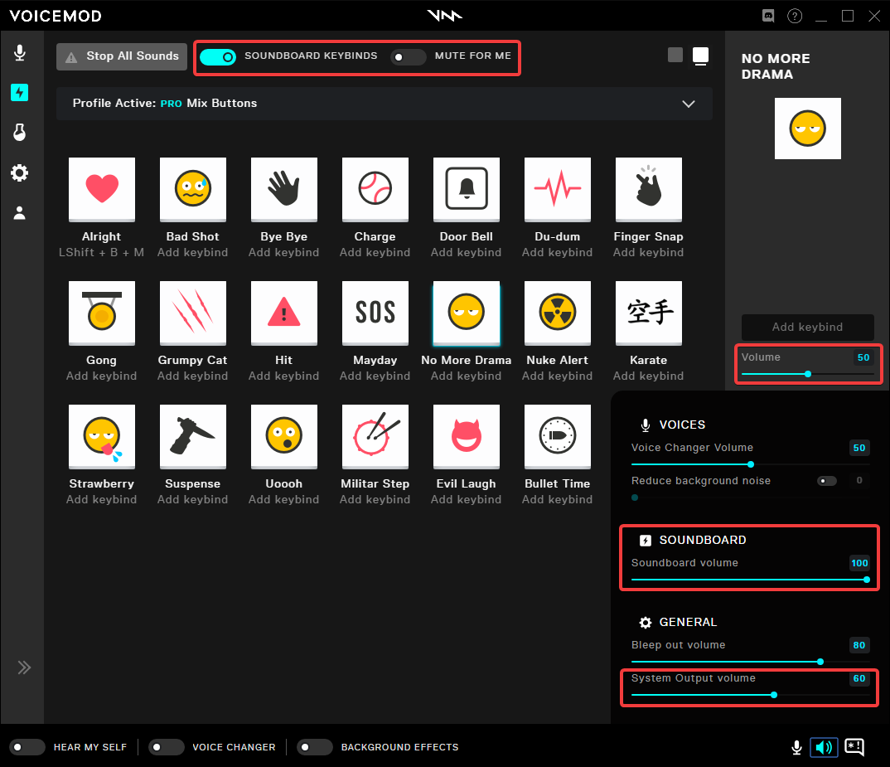Viewport: 890px width, 767px height.
Task: Open the Help question mark icon
Action: pyautogui.click(x=796, y=16)
